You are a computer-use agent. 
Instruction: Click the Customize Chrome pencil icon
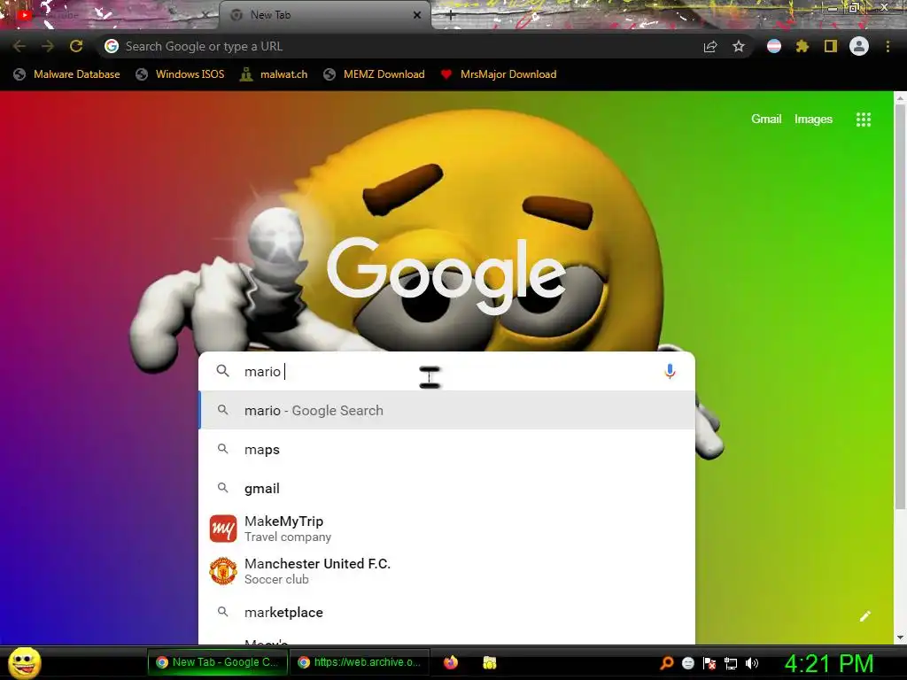coord(864,616)
